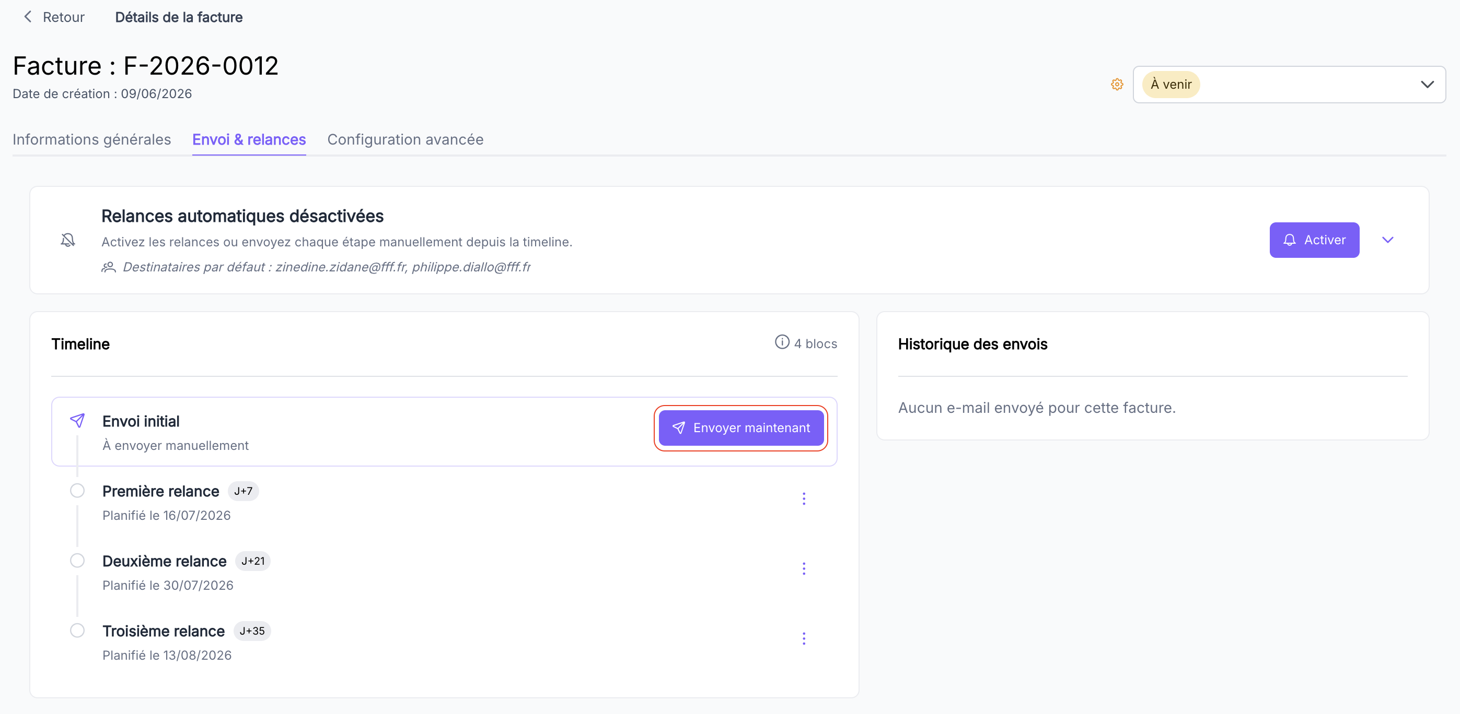Send invoice with Envoyer maintenant button

click(741, 428)
